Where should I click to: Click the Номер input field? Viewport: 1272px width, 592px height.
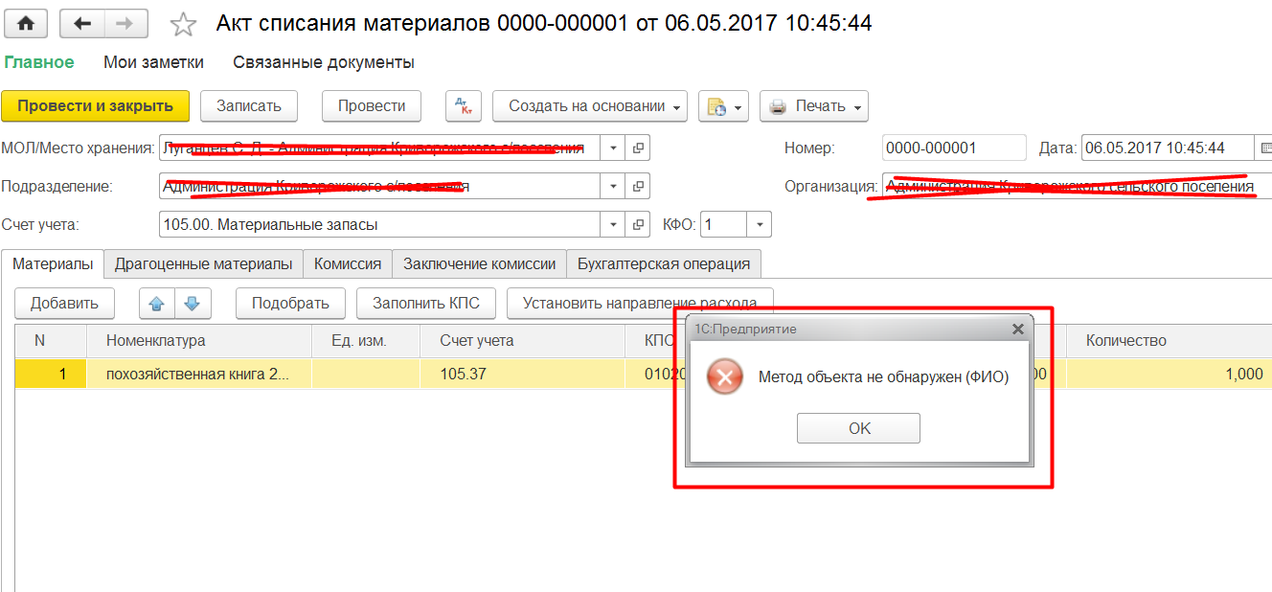point(953,148)
